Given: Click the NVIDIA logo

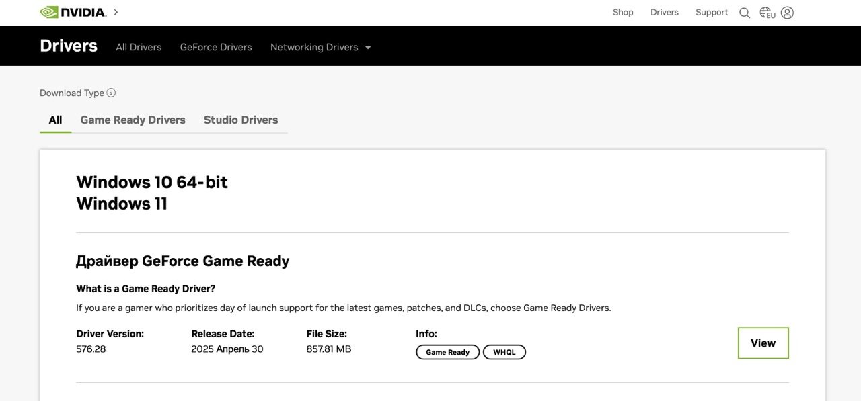Looking at the screenshot, I should click(73, 12).
